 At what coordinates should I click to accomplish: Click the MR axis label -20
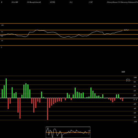click(x=135, y=104)
